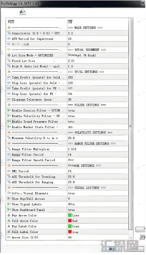Click the type icon beside Minimum Volatility %

[9, 138]
